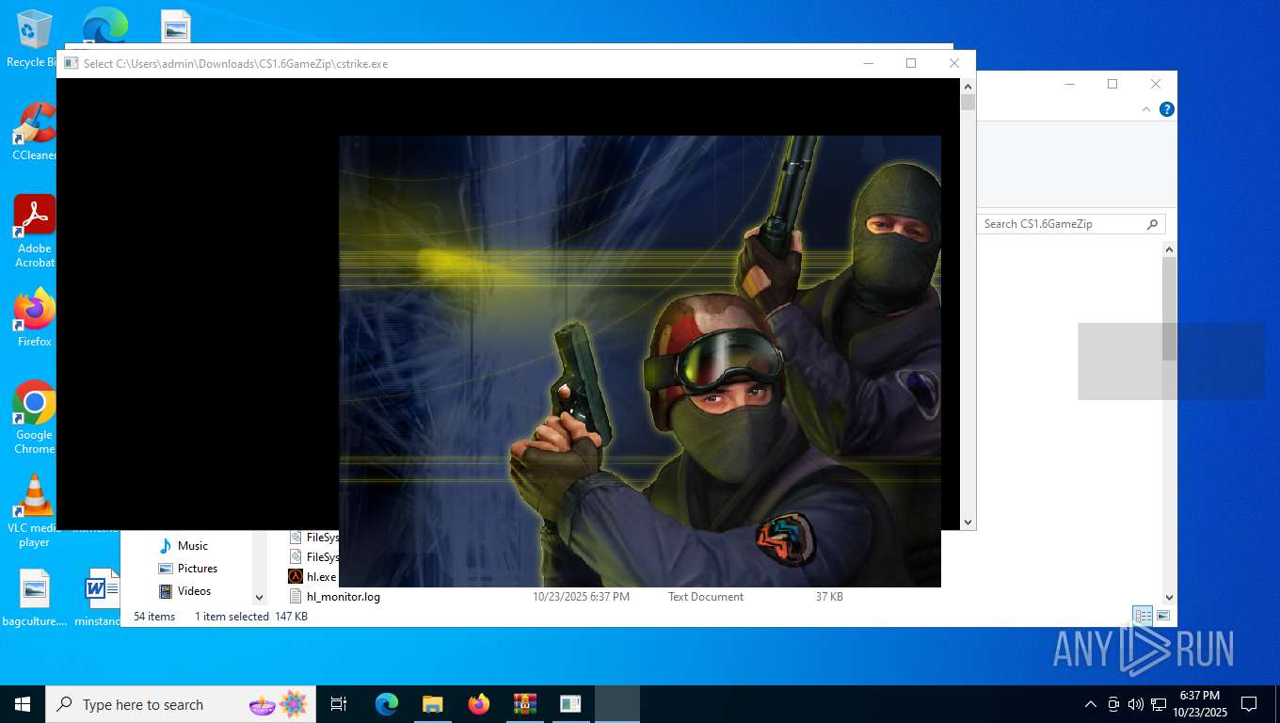Screen dimensions: 1280x723
Task: Click the console scrollbar down arrow
Action: coord(968,522)
